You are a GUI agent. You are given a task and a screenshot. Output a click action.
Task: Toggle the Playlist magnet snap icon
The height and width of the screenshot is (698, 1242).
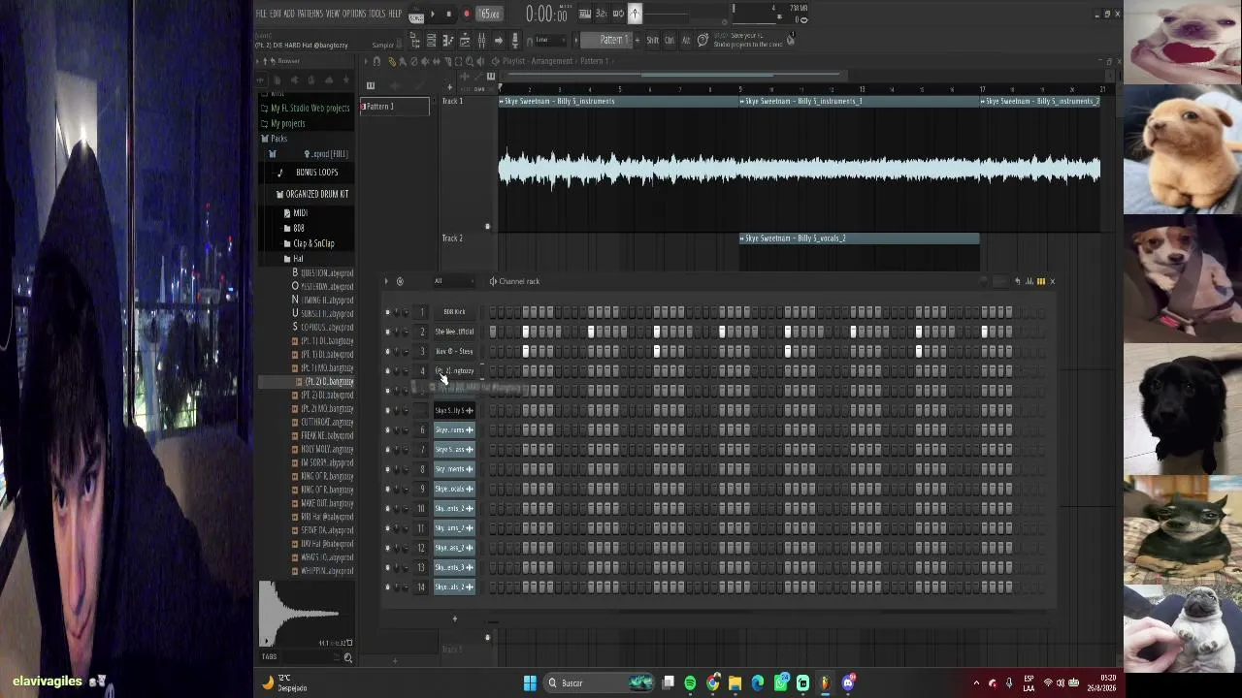tap(376, 61)
